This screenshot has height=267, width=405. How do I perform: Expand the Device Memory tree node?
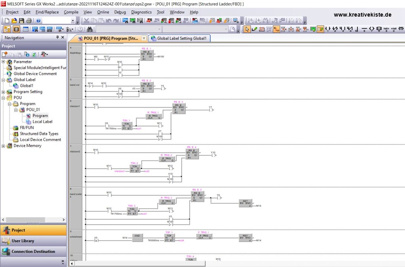pyautogui.click(x=3, y=146)
